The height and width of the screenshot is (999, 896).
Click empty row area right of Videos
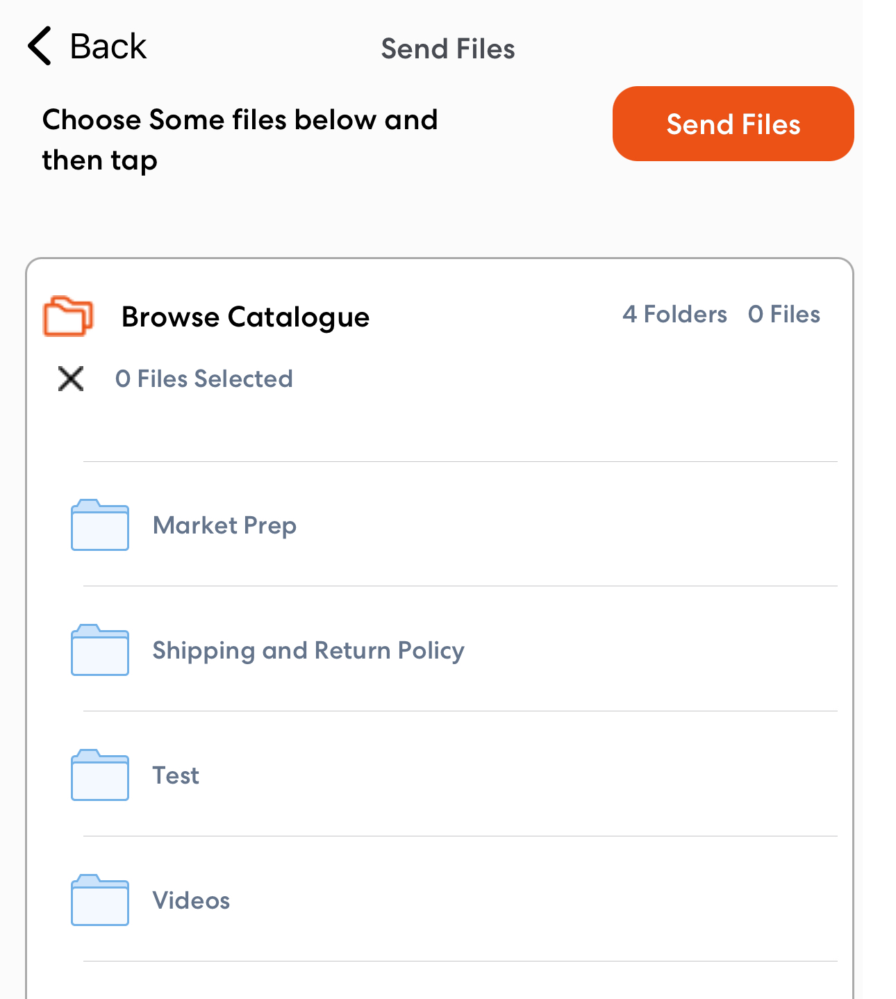coord(533,900)
